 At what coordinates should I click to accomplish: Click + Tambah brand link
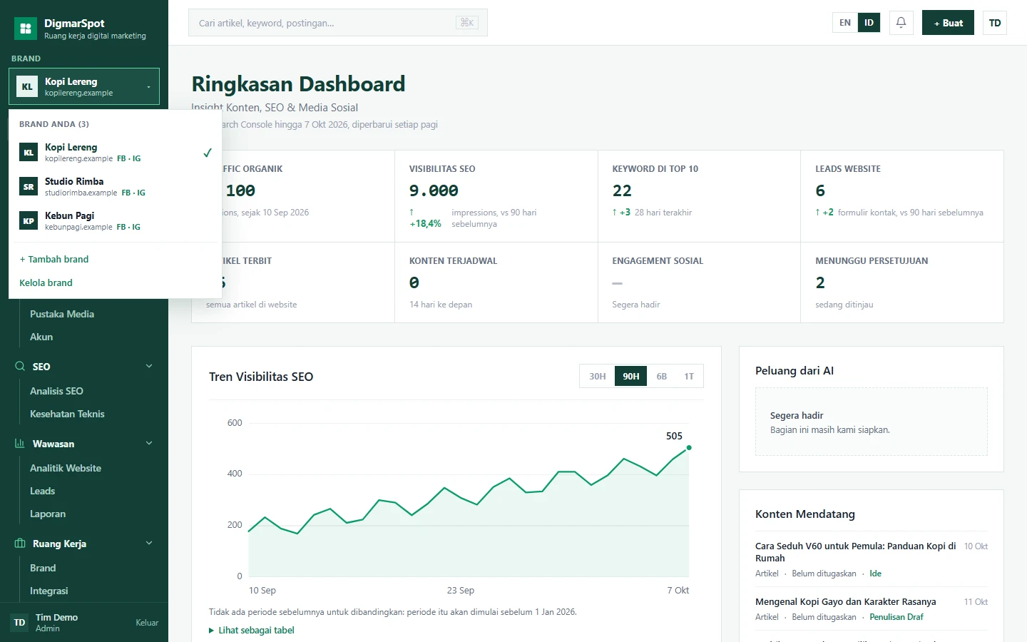coord(54,259)
